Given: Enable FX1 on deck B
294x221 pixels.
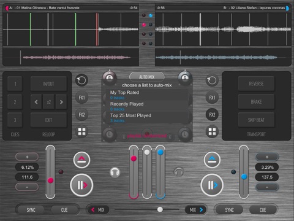Looking at the screenshot, I should coord(212,98).
